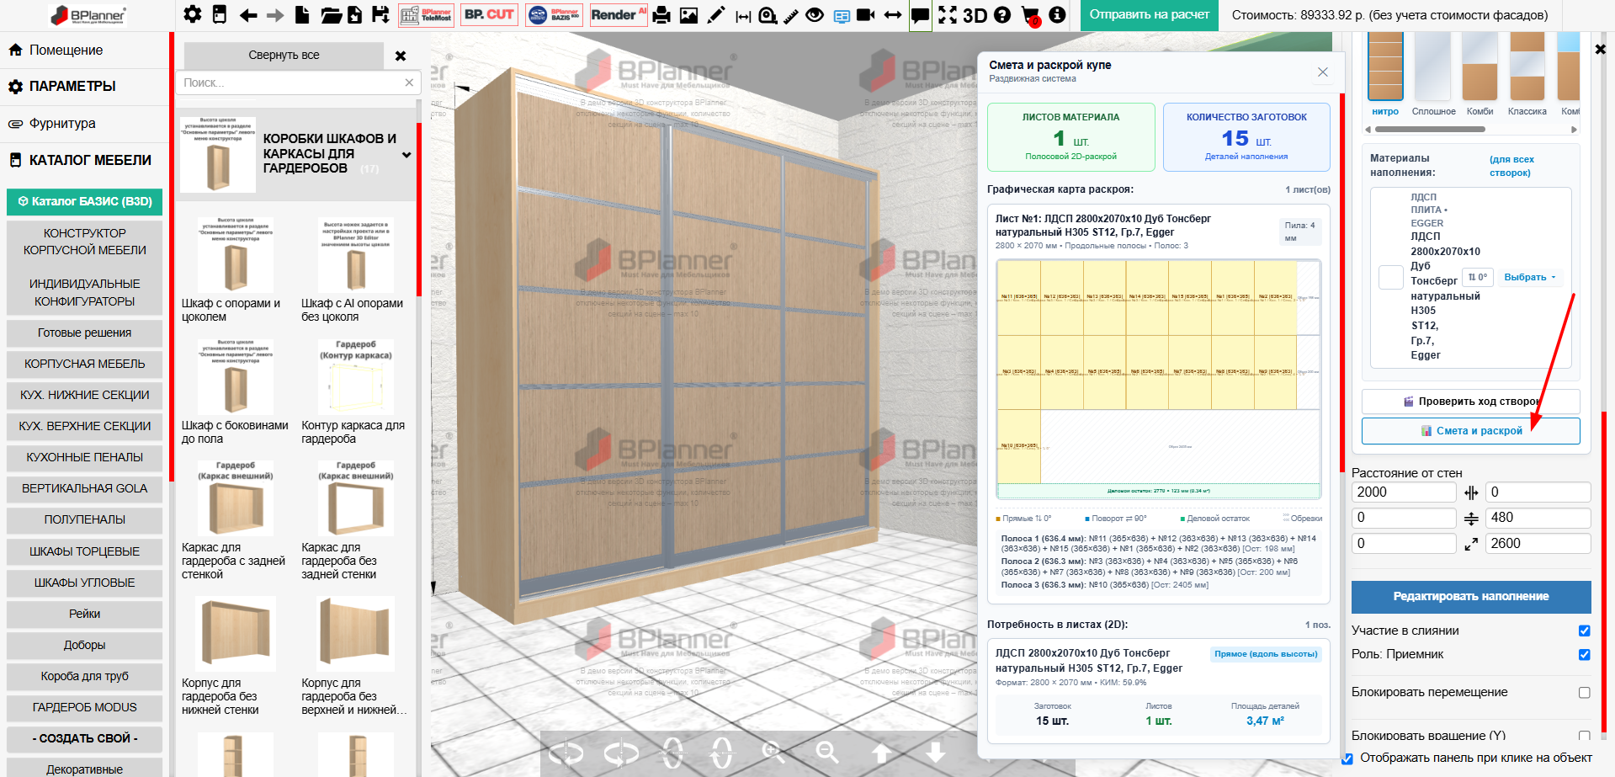Enable 'Блокировать перемещение' checkbox
Image resolution: width=1615 pixels, height=777 pixels.
pyautogui.click(x=1585, y=692)
